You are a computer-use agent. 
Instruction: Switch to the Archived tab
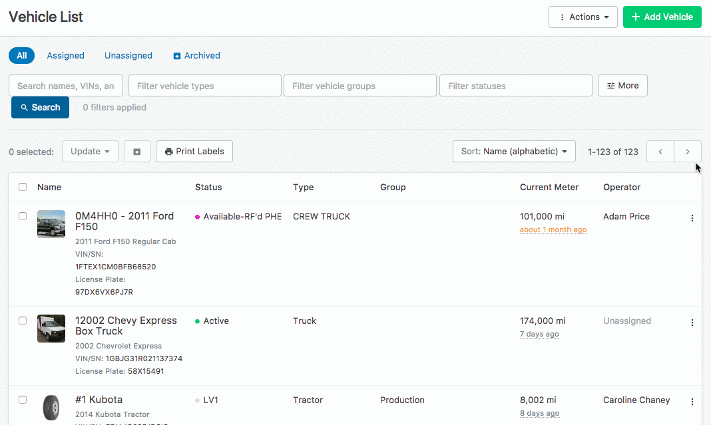click(196, 56)
